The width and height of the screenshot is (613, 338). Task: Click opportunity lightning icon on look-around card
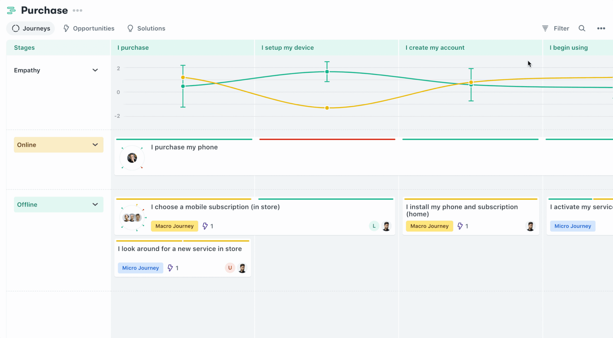click(170, 268)
